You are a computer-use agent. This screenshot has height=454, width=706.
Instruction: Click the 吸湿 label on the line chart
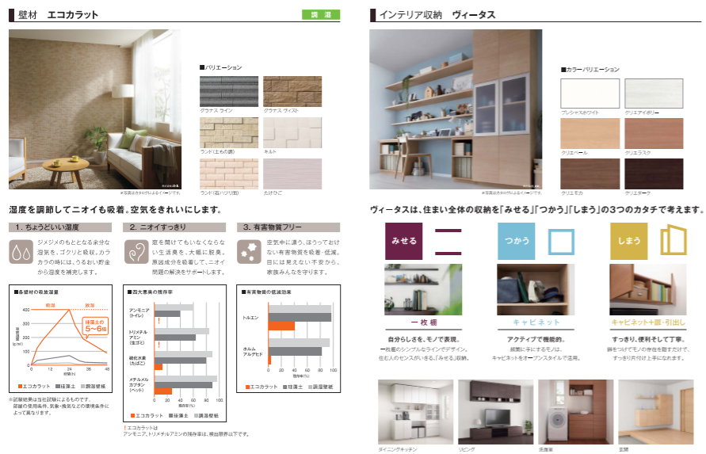[x=51, y=305]
